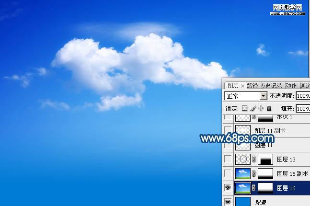The image size is (310, 206).
Task: Click mask link icon on 图层 16 副本
Action: point(254,173)
